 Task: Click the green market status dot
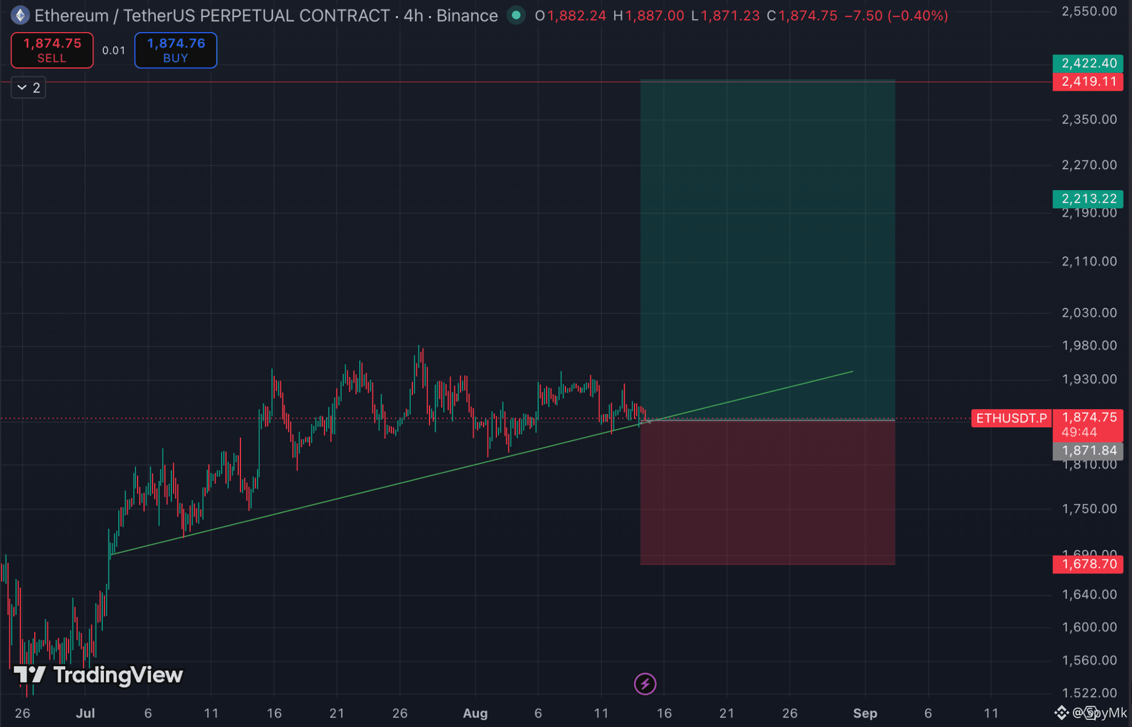[516, 15]
